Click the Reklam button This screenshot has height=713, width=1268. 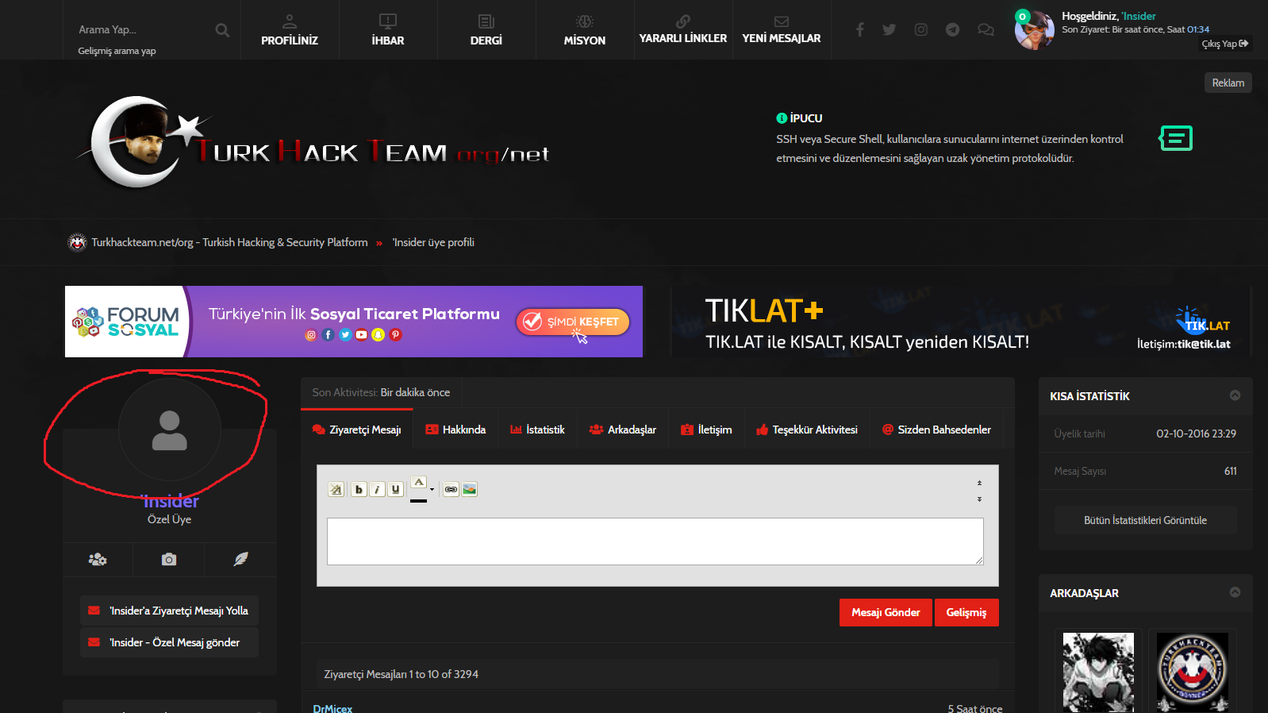click(1228, 83)
